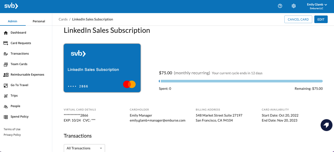The image size is (334, 152).
Task: Go back to Cards breadcrumb
Action: click(63, 19)
